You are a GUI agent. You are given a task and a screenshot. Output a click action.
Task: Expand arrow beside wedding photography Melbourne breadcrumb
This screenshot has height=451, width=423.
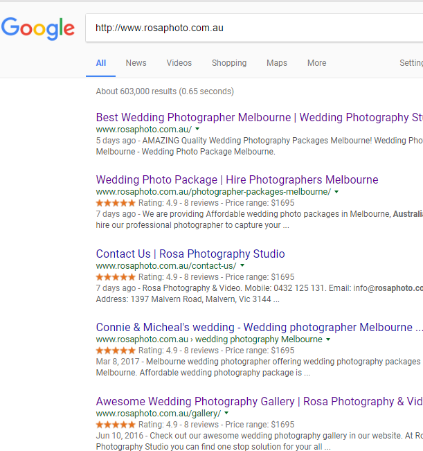pyautogui.click(x=328, y=339)
